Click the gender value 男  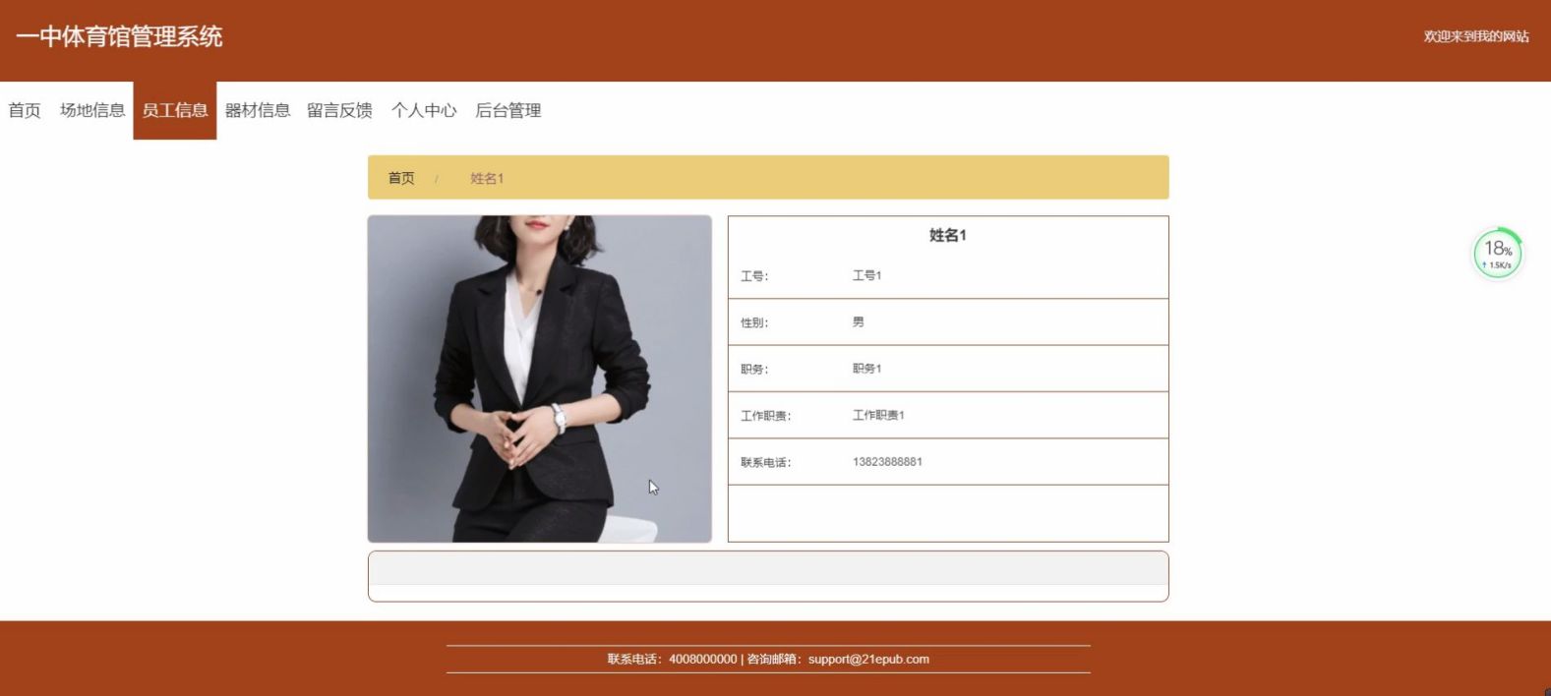[x=859, y=321]
